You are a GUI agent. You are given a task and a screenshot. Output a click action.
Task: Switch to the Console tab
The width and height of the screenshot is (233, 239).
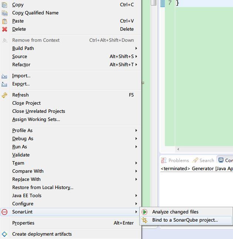[226, 160]
